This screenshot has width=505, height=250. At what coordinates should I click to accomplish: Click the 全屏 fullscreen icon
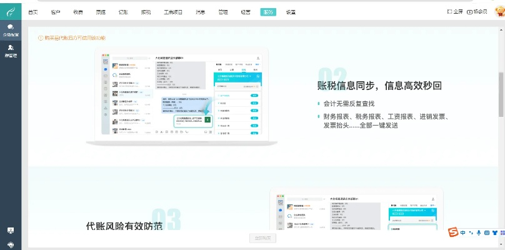tap(450, 12)
